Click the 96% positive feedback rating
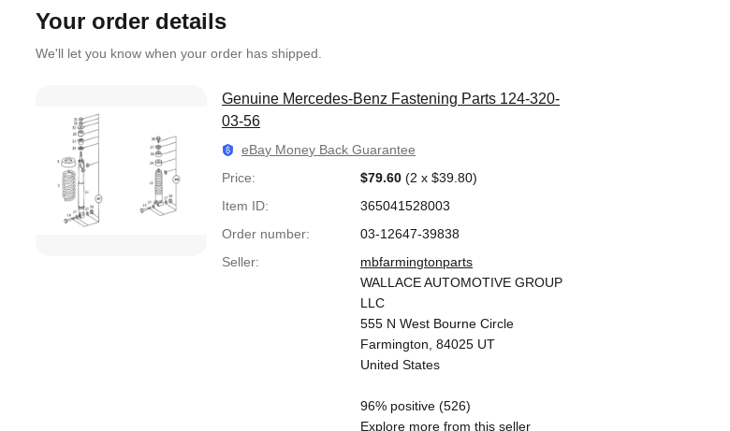The height and width of the screenshot is (431, 730). tap(415, 406)
